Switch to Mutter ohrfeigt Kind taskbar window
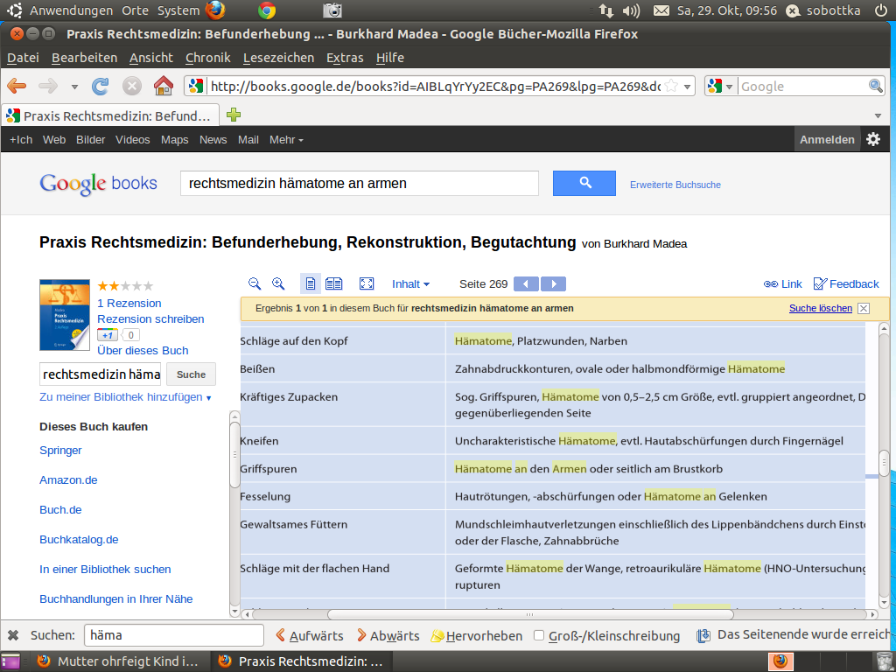Viewport: 896px width, 672px height. click(x=118, y=661)
